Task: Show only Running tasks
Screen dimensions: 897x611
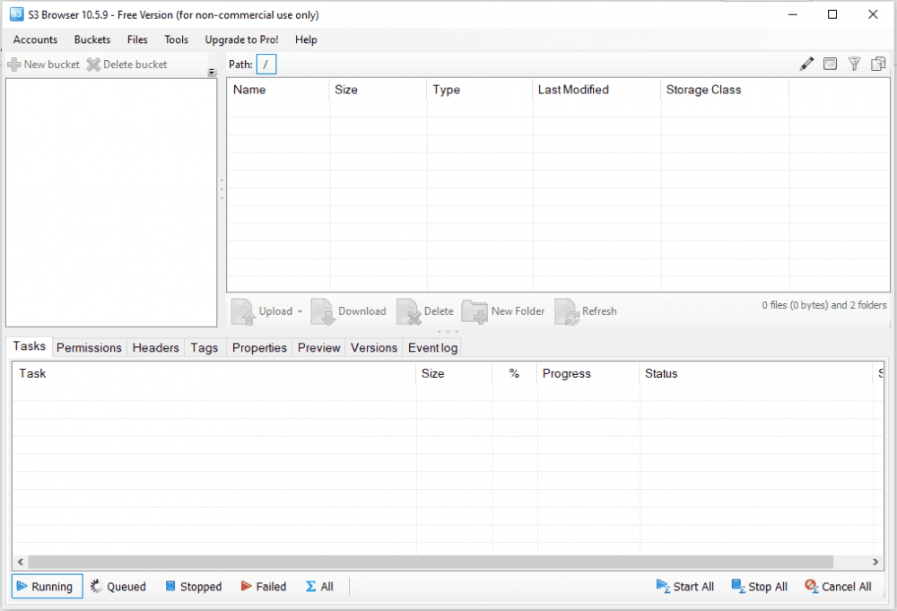Action: [x=46, y=586]
